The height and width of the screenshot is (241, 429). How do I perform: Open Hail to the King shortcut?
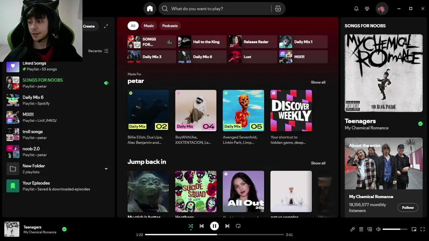(x=202, y=42)
